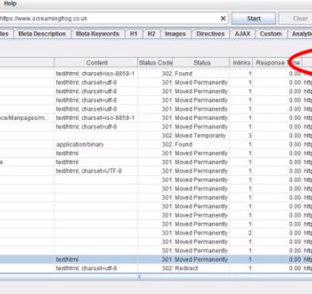Sort by the Status column header
312x294 pixels.
click(x=201, y=63)
